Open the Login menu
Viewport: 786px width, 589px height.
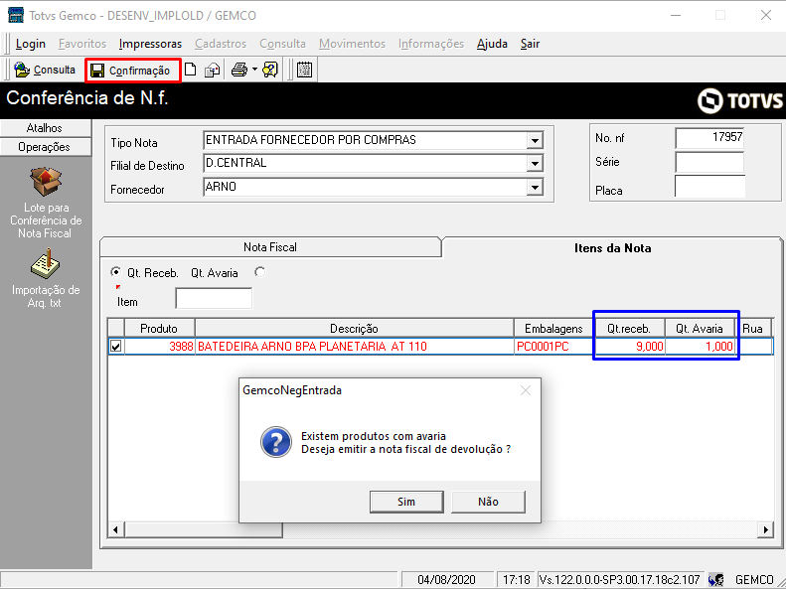point(31,44)
